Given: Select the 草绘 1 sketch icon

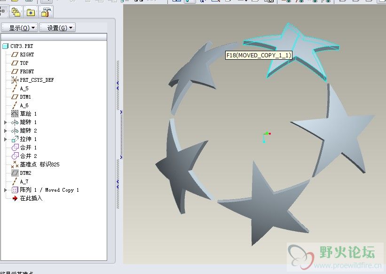Looking at the screenshot, I should click(x=15, y=113).
